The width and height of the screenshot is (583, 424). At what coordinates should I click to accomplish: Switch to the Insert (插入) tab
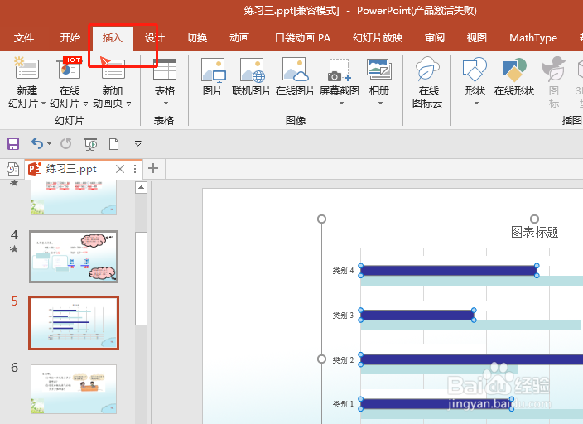click(x=113, y=37)
